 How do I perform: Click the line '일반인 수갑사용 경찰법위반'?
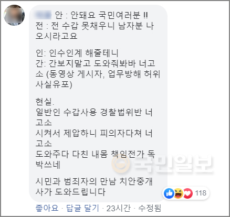pyautogui.click(x=89, y=112)
